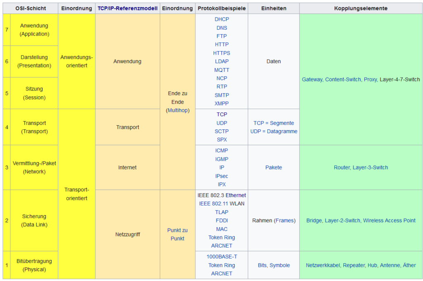Open the XMPP protocol link
Image resolution: width=423 pixels, height=281 pixels.
(x=222, y=103)
